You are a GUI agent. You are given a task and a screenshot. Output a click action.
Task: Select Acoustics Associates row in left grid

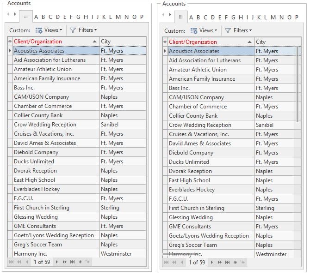click(x=77, y=51)
